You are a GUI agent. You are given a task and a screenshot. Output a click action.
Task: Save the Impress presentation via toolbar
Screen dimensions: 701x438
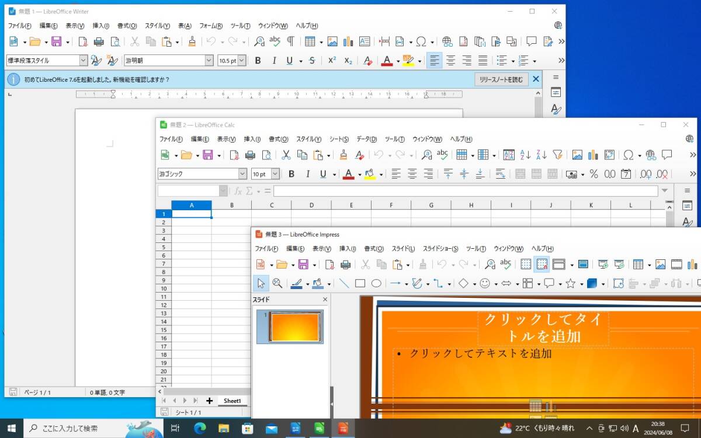pos(303,264)
